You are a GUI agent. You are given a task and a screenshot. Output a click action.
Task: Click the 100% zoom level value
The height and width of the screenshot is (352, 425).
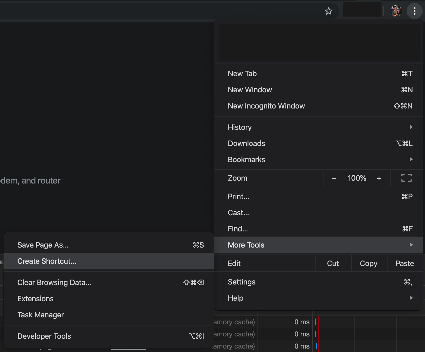[x=357, y=178]
